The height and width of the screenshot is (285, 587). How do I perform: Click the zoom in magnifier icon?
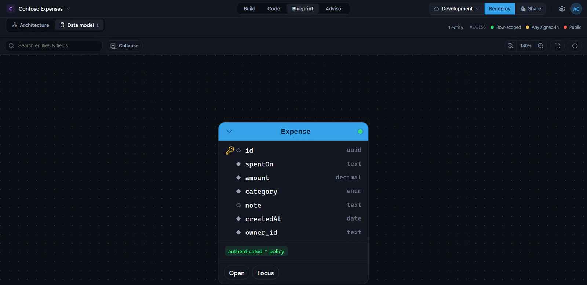coord(540,46)
